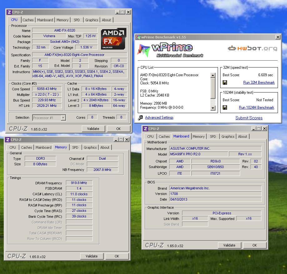Click Core Speed value 5058.43 MHz
This screenshot has width=287, height=274.
(x=47, y=89)
